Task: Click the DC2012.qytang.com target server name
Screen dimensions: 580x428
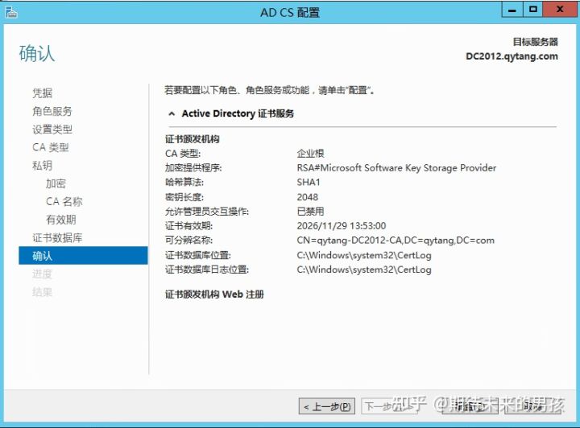Action: [512, 56]
